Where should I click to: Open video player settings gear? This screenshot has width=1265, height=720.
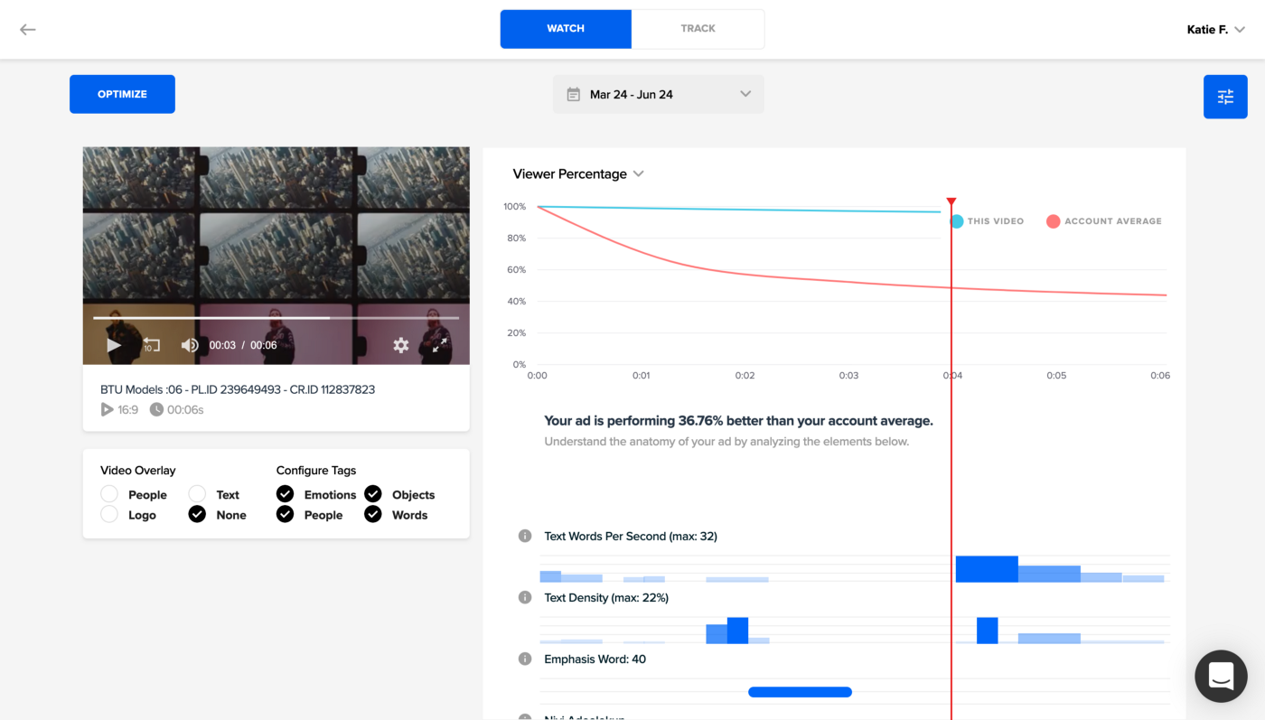coord(401,345)
